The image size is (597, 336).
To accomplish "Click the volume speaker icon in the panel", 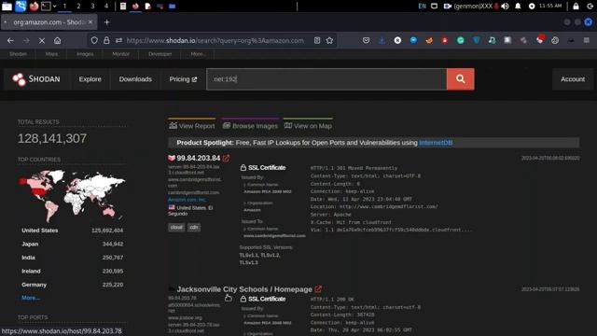I will pos(506,7).
